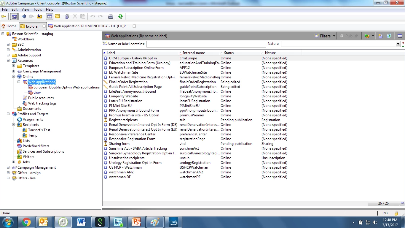Click the folders icon in the main toolbar
Image resolution: width=405 pixels, height=228 pixels.
click(57, 16)
